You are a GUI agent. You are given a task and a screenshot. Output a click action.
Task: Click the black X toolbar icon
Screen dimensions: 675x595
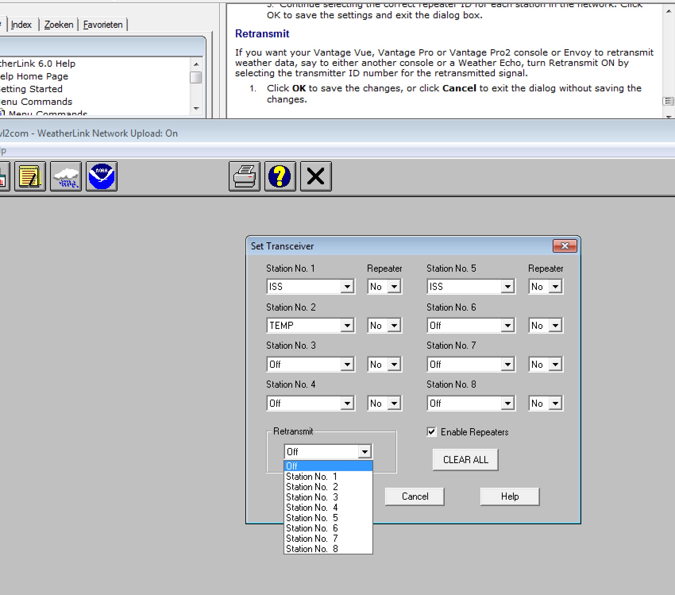(316, 176)
